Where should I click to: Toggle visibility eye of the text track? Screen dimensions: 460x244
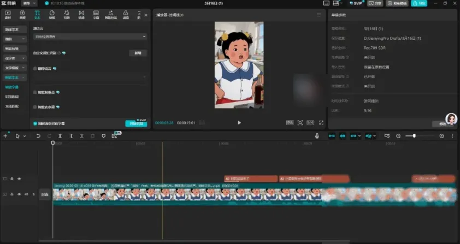click(x=19, y=178)
